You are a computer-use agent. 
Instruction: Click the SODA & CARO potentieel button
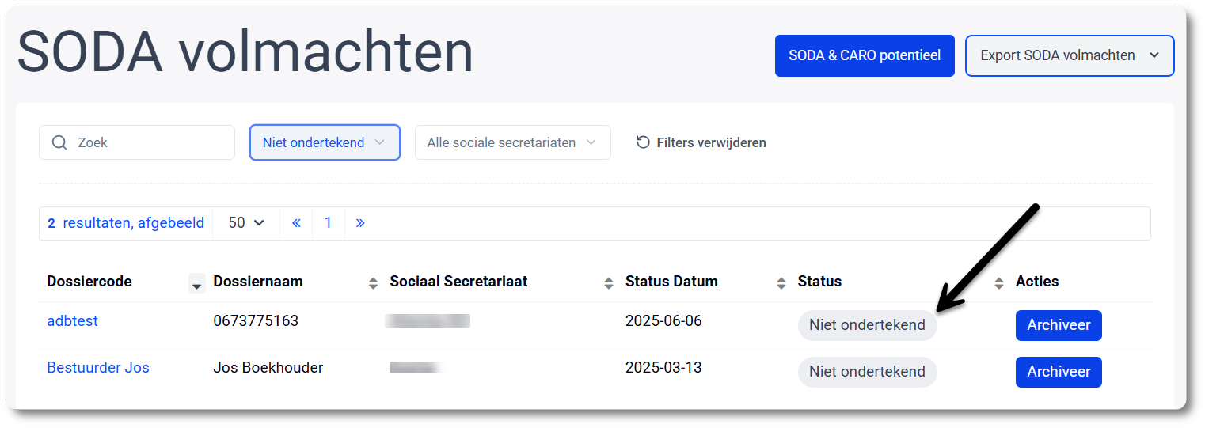[x=865, y=55]
